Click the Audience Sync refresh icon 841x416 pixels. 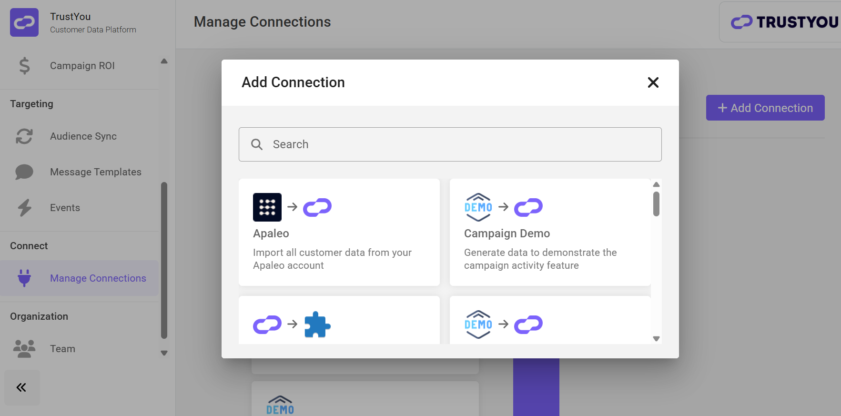click(x=24, y=136)
